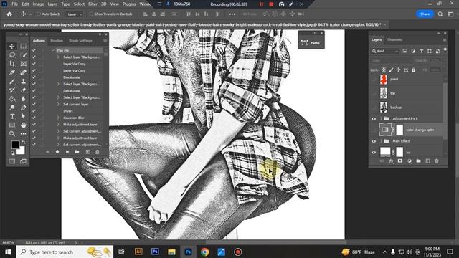
Task: Select the Eraser tool
Action: (24, 90)
